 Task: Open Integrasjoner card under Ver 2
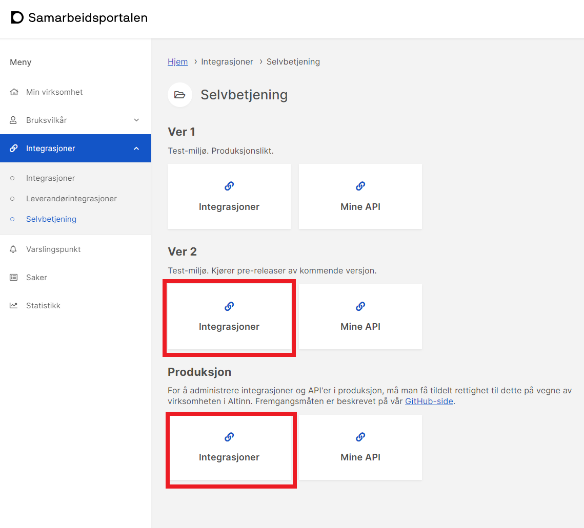click(229, 317)
